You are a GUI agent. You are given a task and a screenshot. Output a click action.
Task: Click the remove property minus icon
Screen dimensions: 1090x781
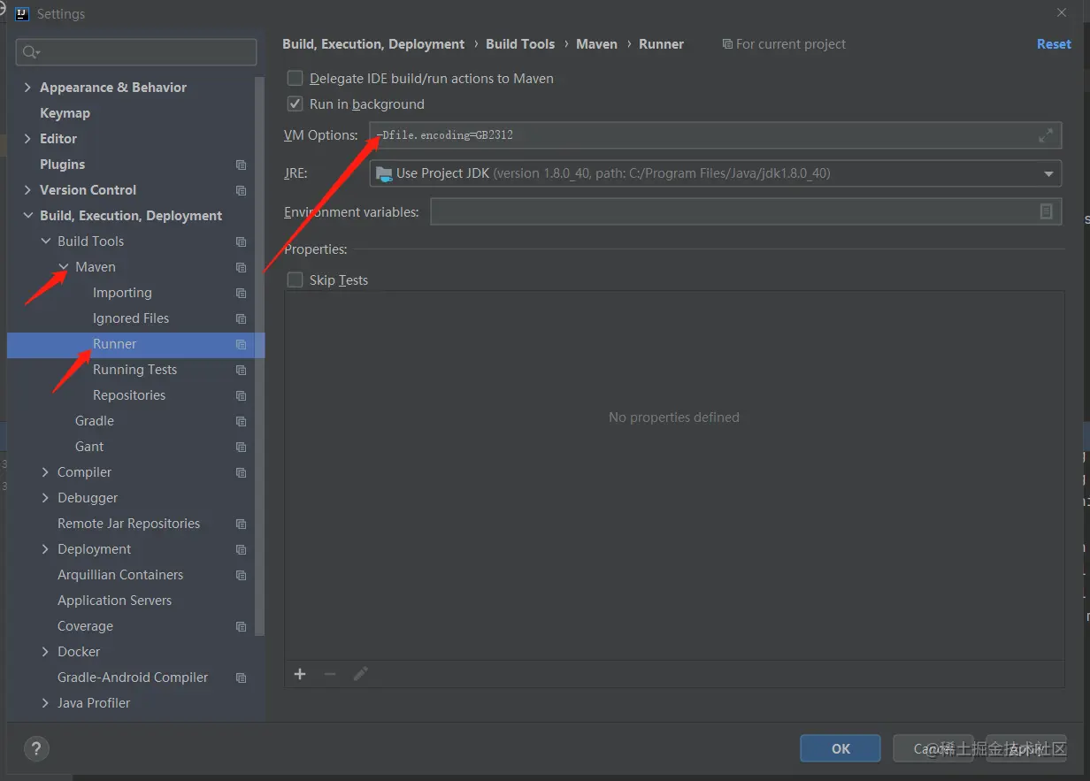pos(330,674)
